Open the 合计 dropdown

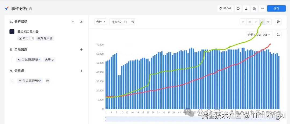click(100, 22)
